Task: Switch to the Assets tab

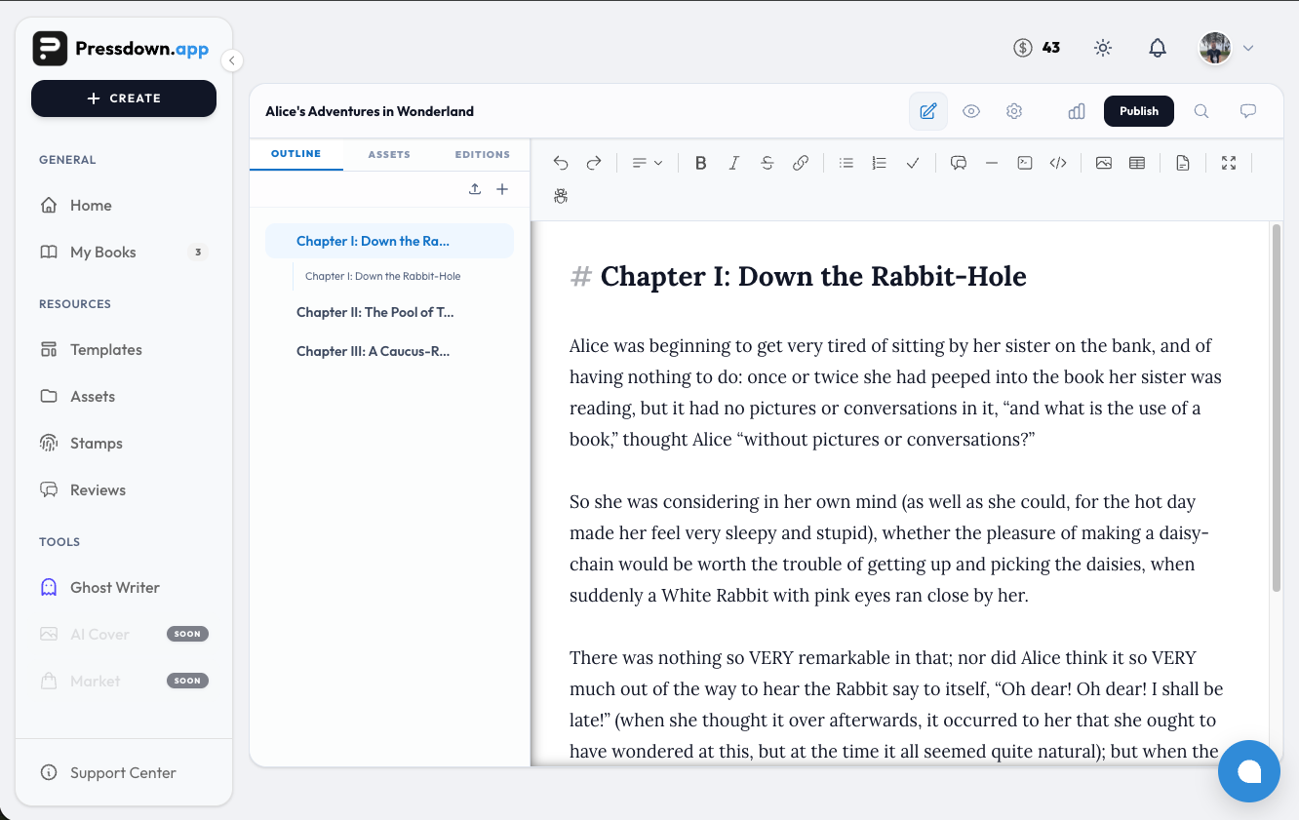Action: pos(389,154)
